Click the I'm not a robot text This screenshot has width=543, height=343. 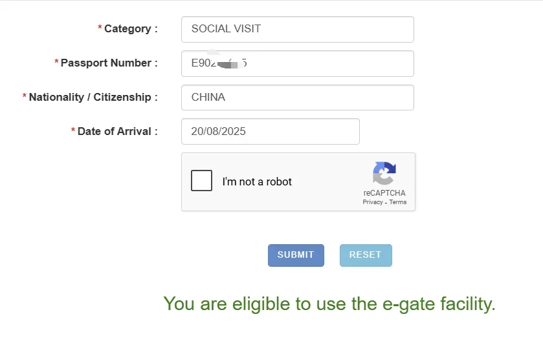[257, 182]
